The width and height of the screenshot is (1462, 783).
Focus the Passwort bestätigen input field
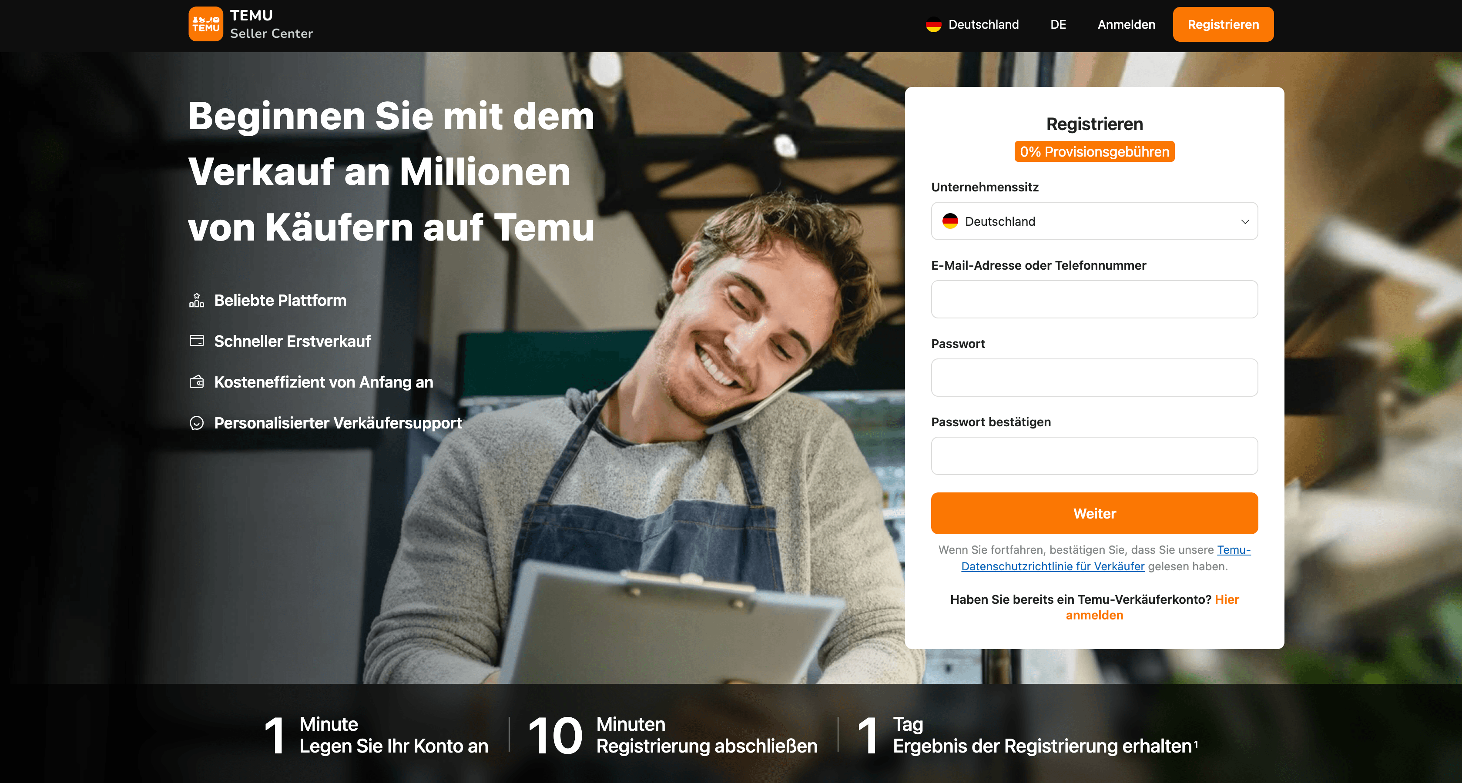(1094, 455)
